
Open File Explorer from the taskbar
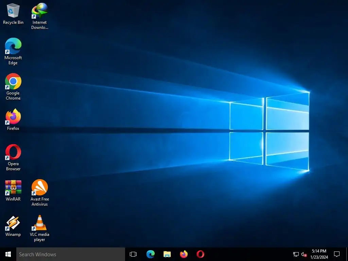pos(167,254)
